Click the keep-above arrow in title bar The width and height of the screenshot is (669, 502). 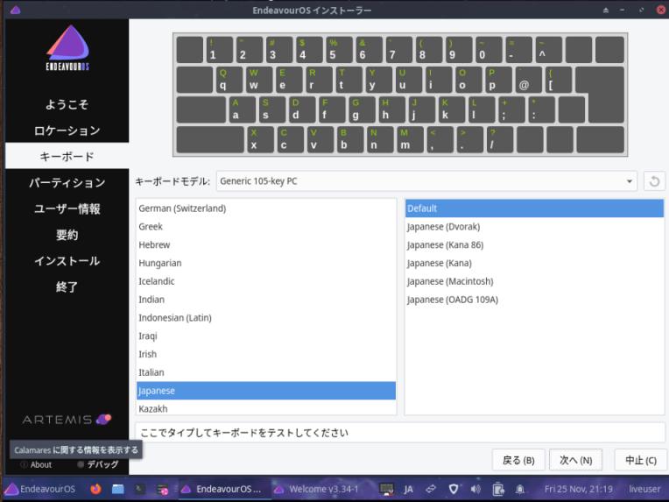coord(605,10)
